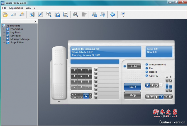Viewport: 187px width, 126px height.
Task: Decrease microphone level with minus button
Action: [171, 90]
